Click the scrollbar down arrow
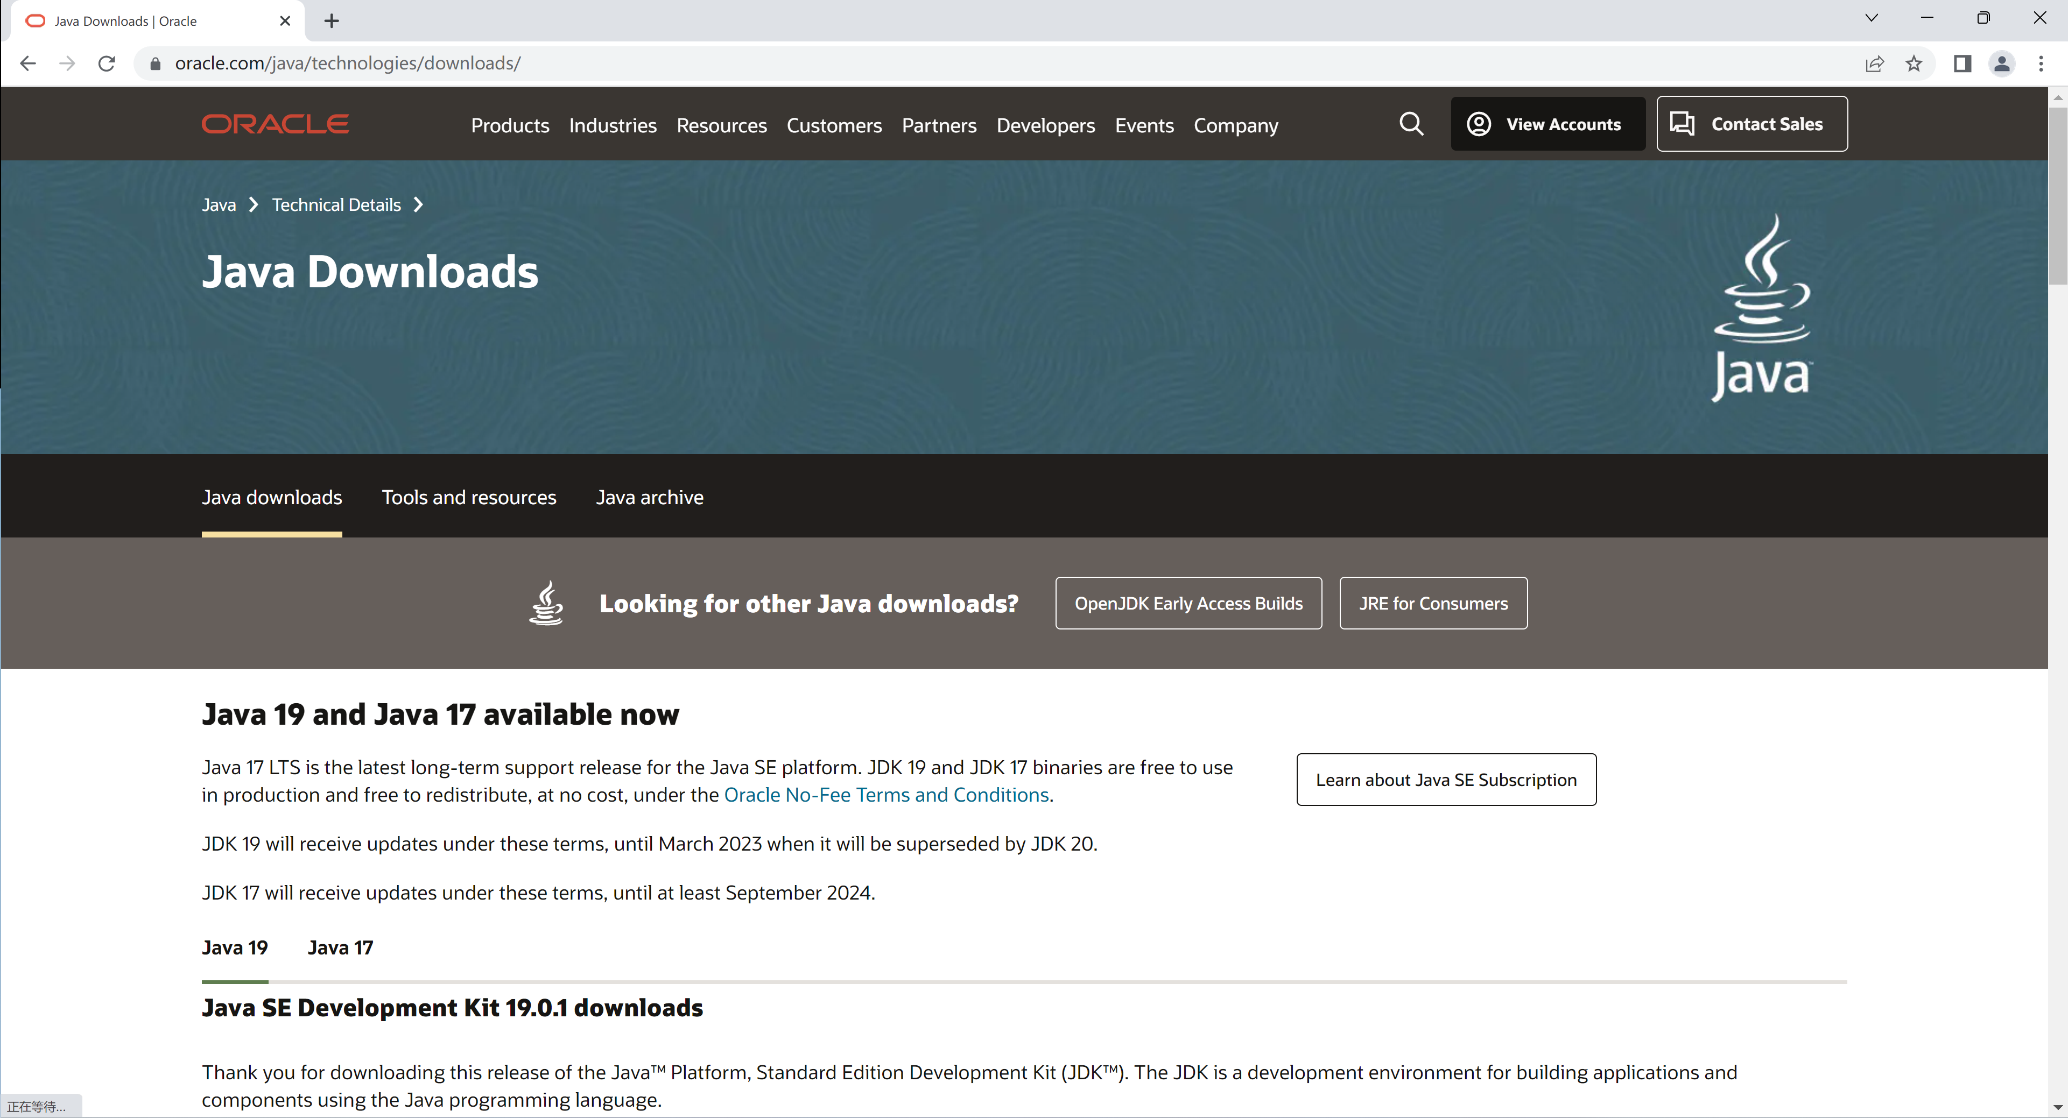This screenshot has width=2068, height=1118. 2058,1108
